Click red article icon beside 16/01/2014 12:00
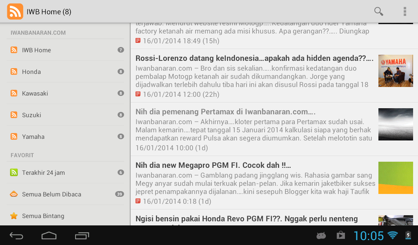 tap(138, 94)
